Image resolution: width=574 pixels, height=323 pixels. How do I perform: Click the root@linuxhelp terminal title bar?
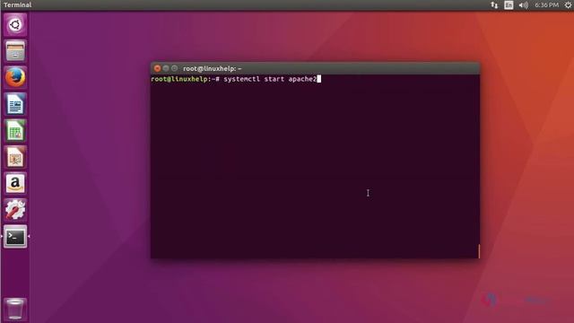point(315,68)
